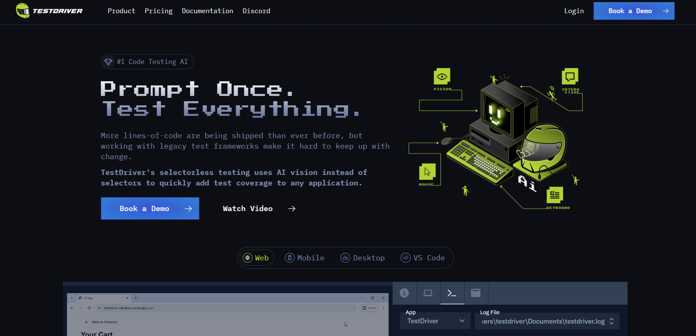
Task: Click the v0 App browser tab
Action: click(103, 298)
